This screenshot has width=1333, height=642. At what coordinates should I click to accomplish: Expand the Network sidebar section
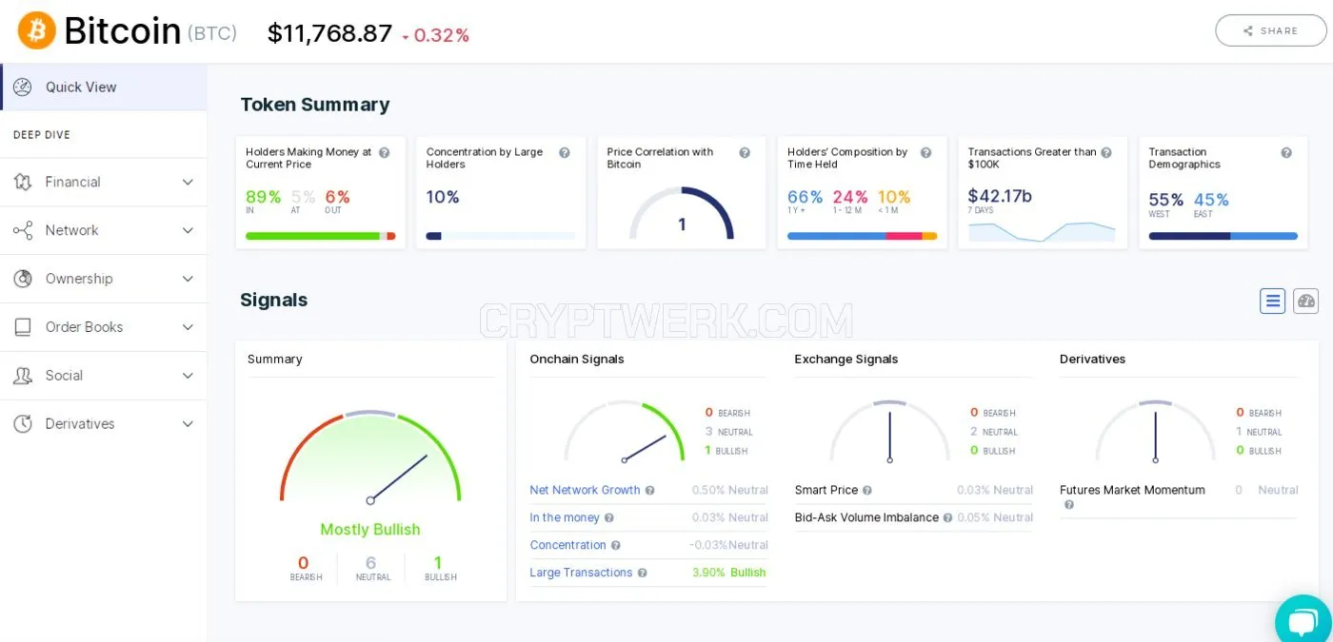pyautogui.click(x=104, y=230)
